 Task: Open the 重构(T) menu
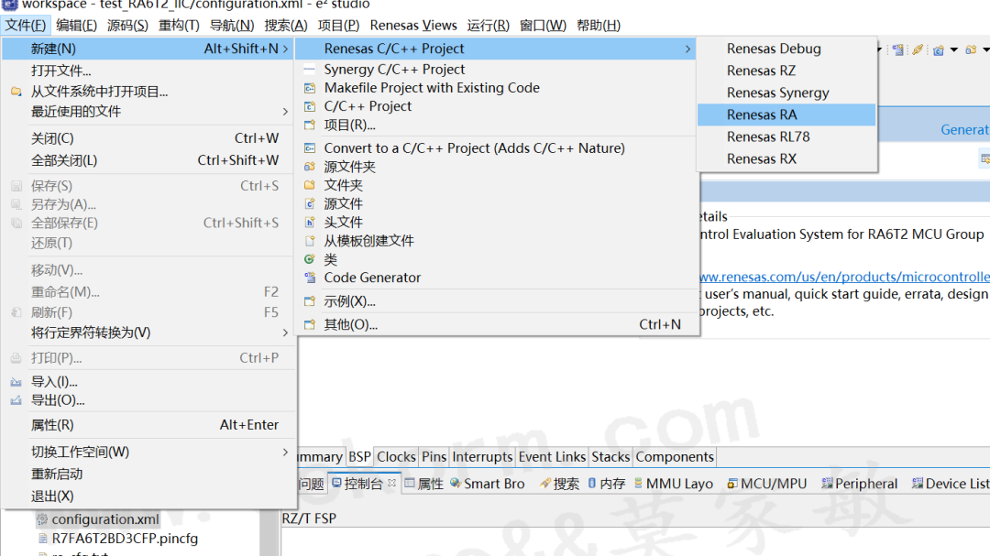click(179, 26)
